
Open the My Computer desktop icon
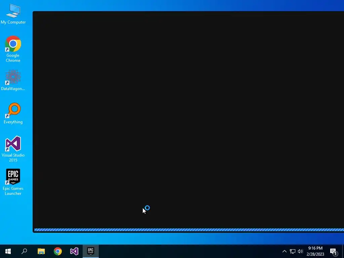(13, 14)
